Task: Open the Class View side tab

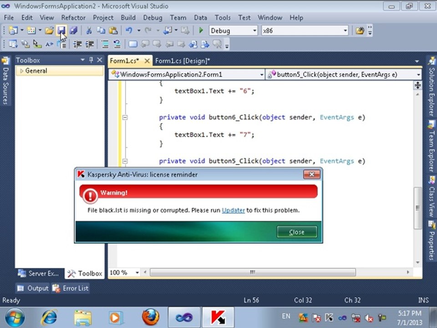Action: (x=432, y=197)
